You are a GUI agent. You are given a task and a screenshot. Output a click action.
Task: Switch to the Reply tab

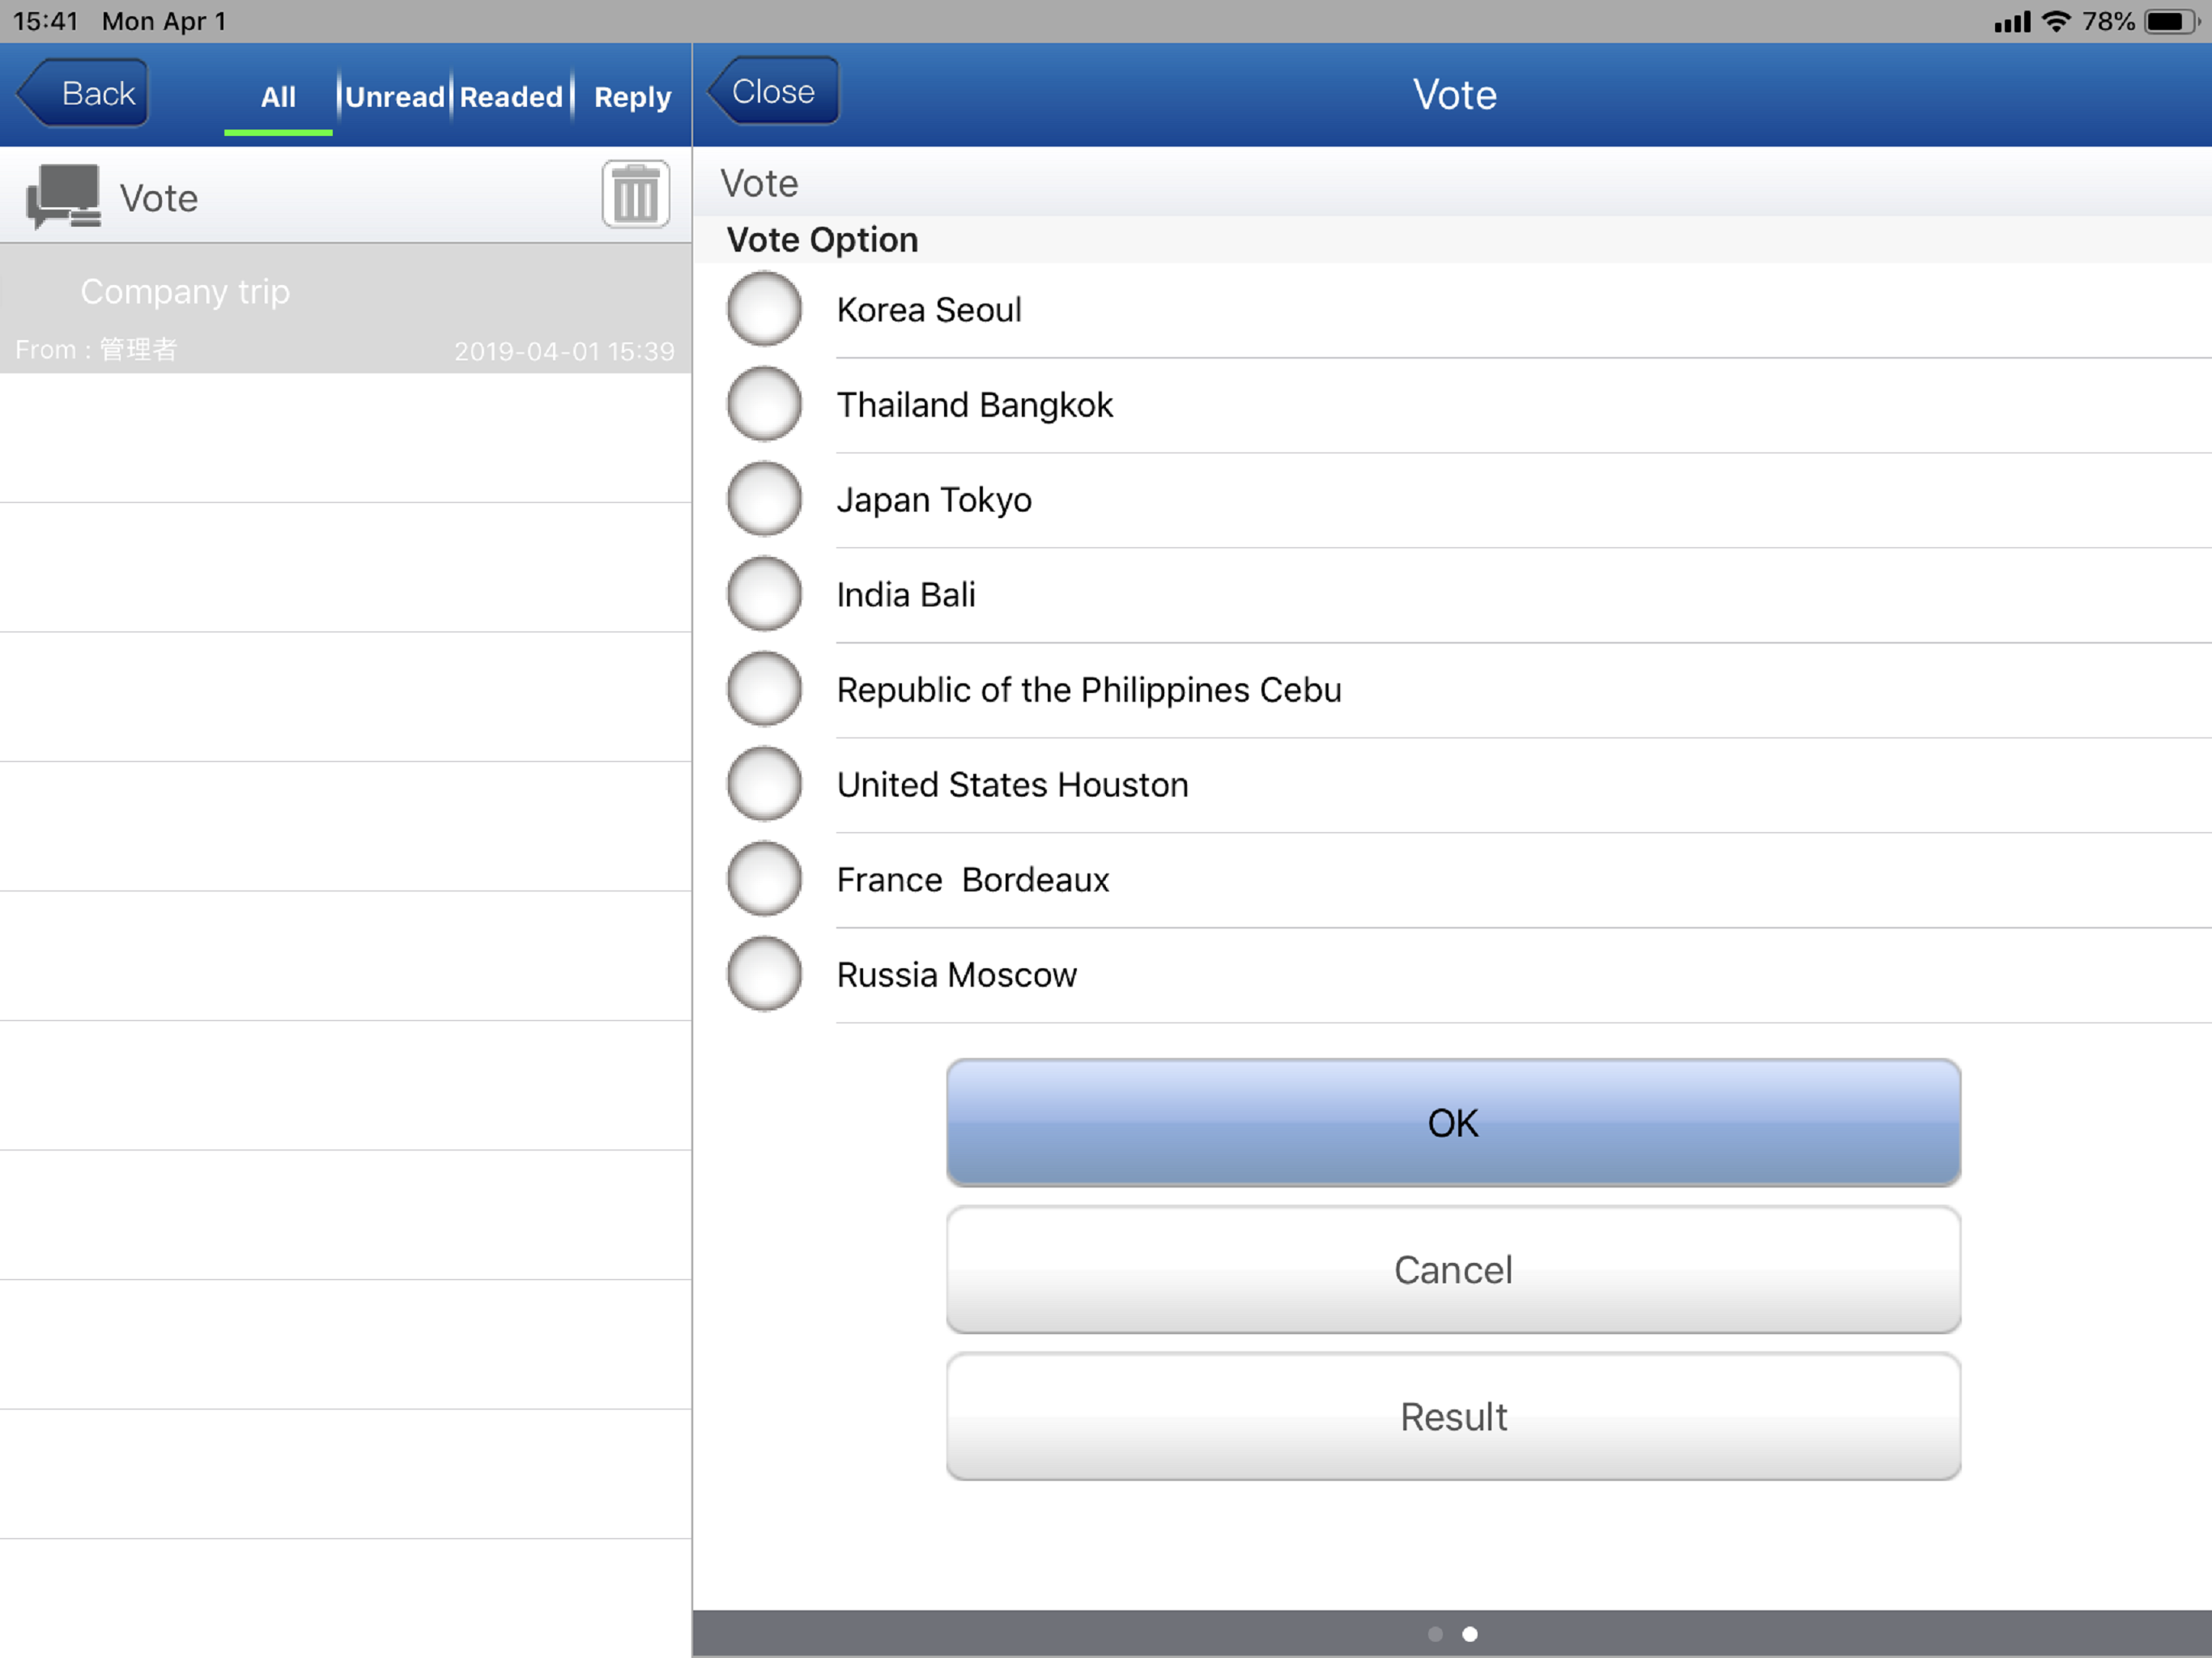(632, 97)
